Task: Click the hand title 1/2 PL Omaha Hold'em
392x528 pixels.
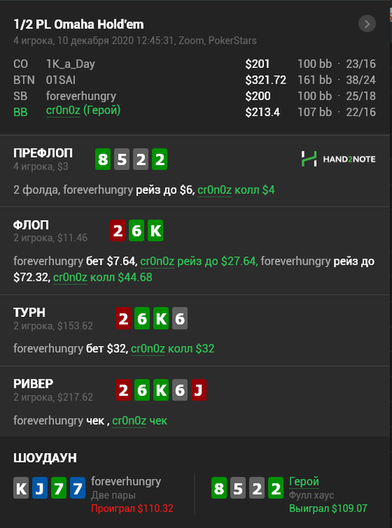Action: (x=78, y=24)
